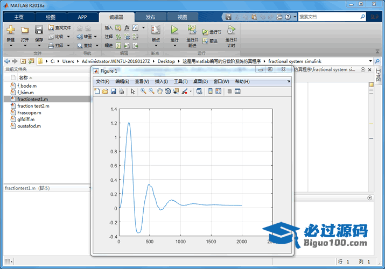This screenshot has height=269, width=385.
Task: Click the 运行节 run section button
Action: (x=212, y=32)
